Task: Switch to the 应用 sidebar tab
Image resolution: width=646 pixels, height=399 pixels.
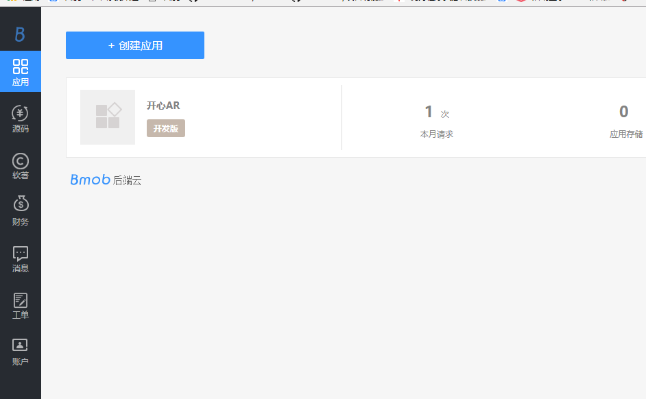Action: click(20, 71)
